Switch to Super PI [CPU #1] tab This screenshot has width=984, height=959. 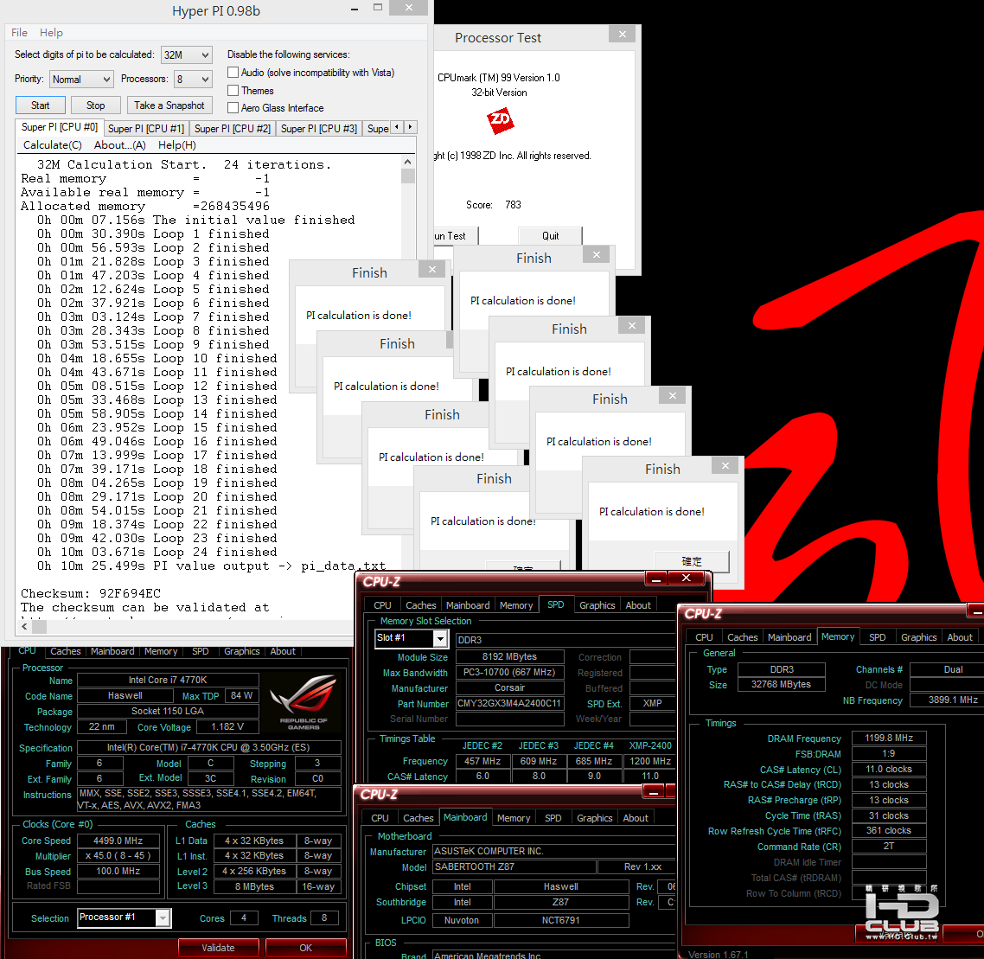(x=145, y=129)
